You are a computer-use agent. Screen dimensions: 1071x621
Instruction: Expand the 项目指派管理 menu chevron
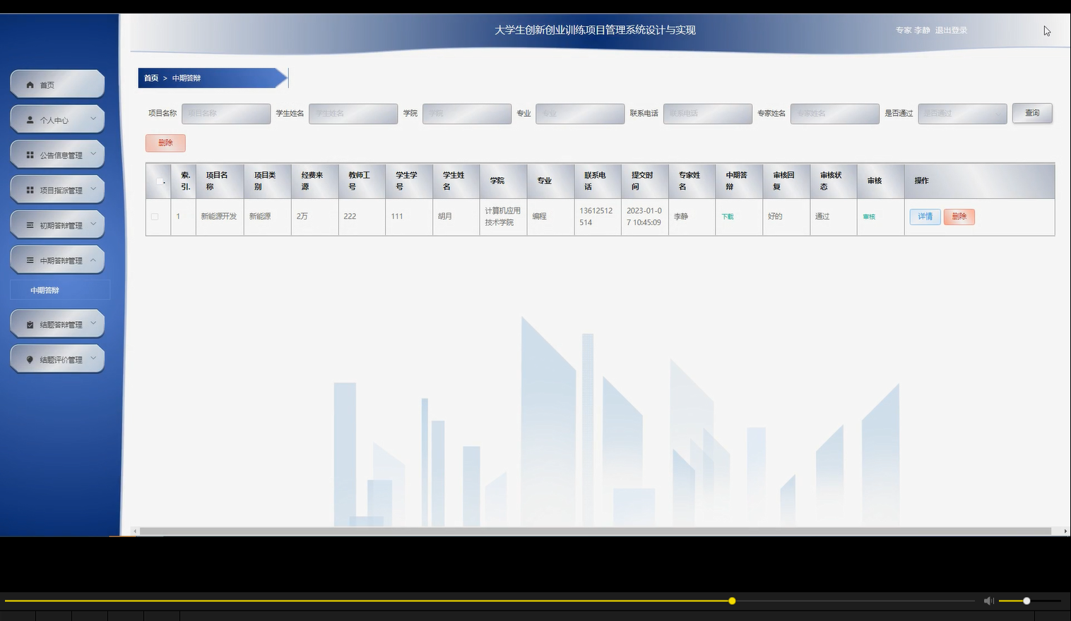[93, 189]
